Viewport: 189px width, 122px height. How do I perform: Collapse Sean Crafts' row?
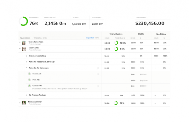[20, 49]
